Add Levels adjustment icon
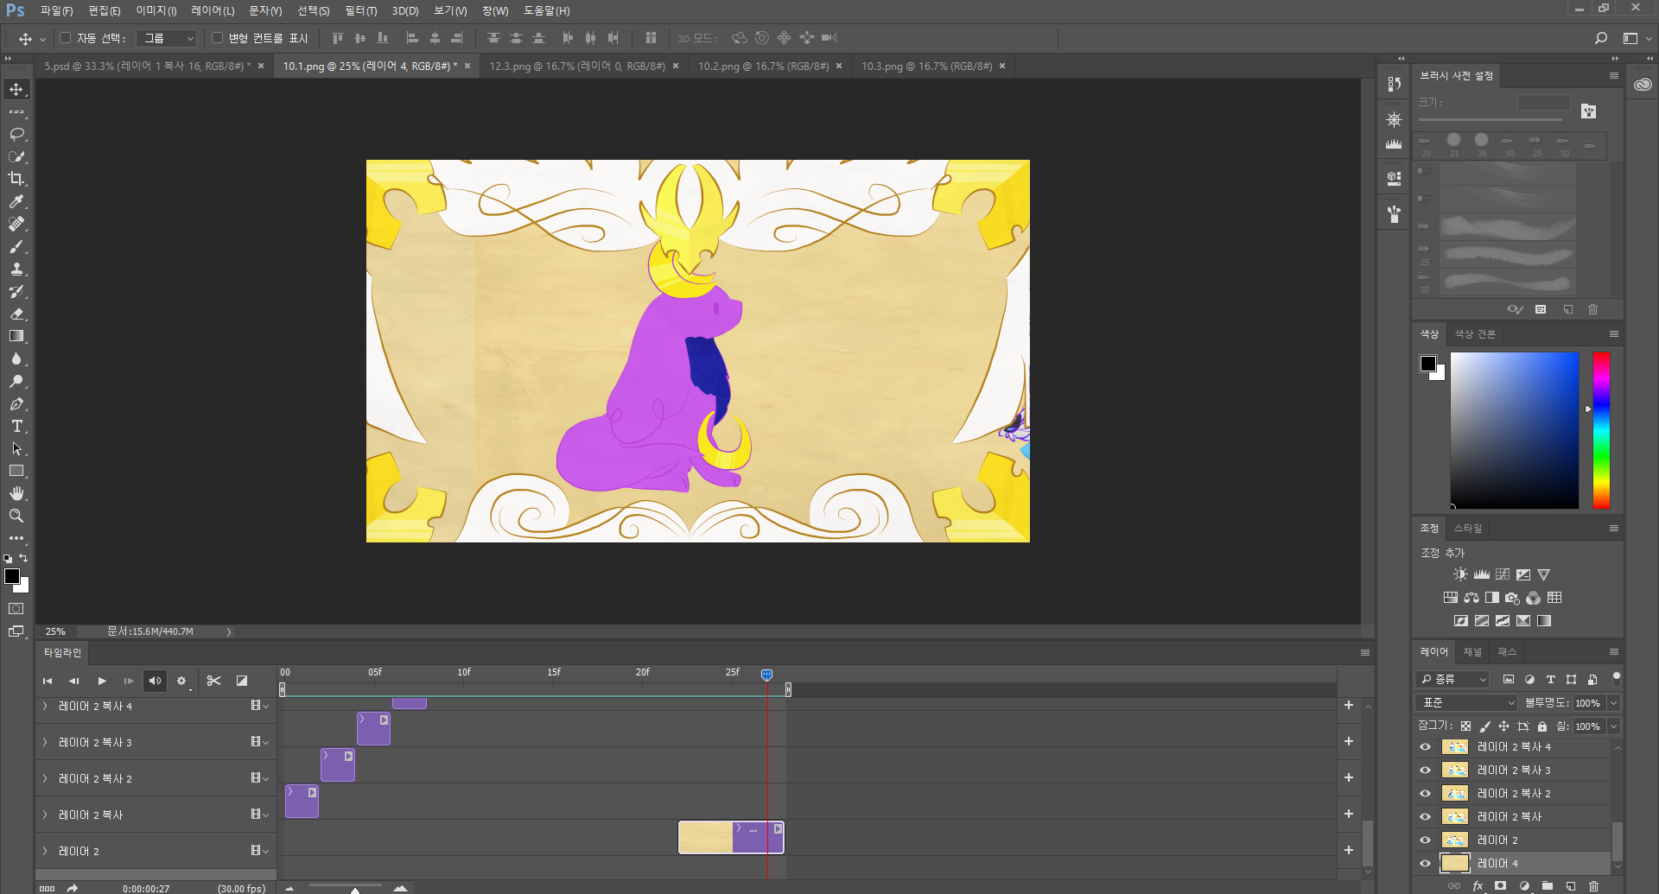The image size is (1659, 894). point(1482,574)
